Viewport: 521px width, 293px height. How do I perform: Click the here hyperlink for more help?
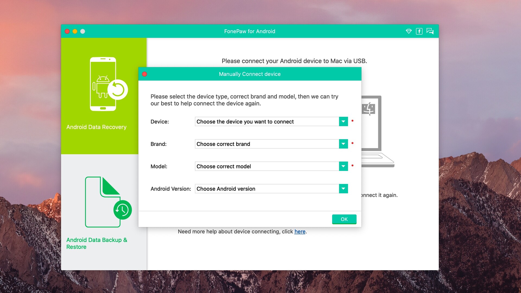tap(300, 231)
